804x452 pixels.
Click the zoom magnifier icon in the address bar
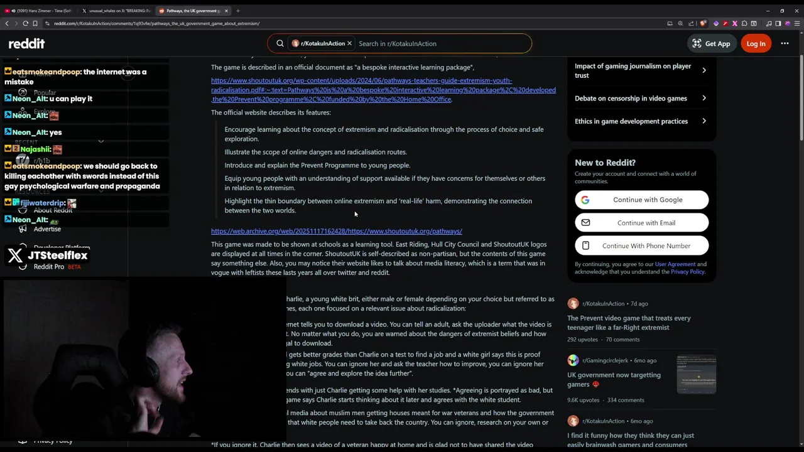tap(680, 23)
